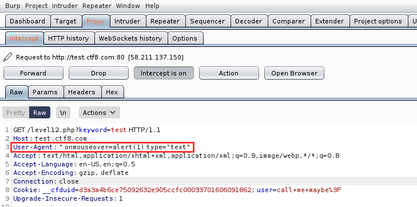Select the Proxy tab
Viewport: 417px width, 207px height.
[x=95, y=21]
